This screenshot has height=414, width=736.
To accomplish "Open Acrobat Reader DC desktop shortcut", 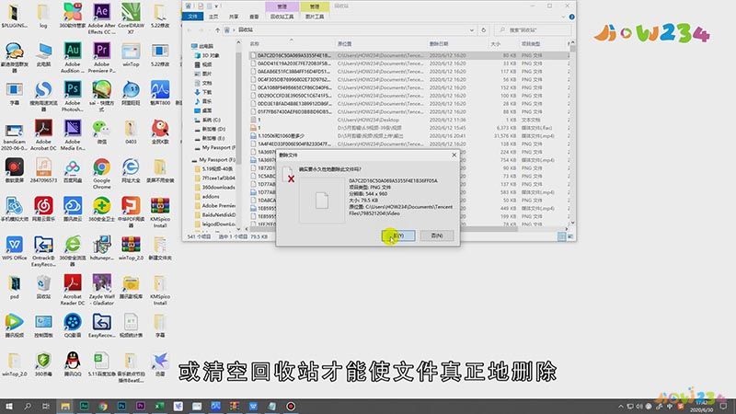I will point(73,290).
